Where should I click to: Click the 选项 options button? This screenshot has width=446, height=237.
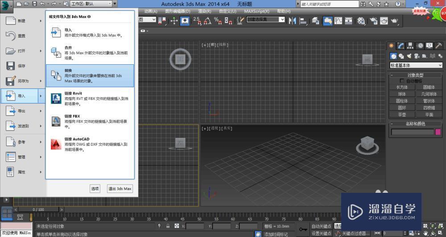click(x=95, y=189)
